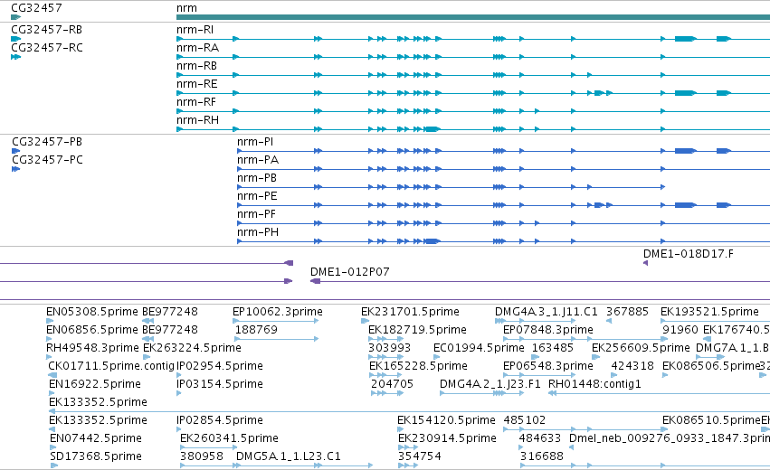
Task: Select EST EK193521.5prime
Action: pyautogui.click(x=709, y=312)
